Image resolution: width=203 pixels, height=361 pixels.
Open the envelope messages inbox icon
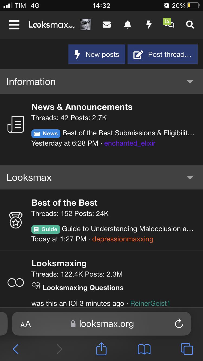click(107, 25)
